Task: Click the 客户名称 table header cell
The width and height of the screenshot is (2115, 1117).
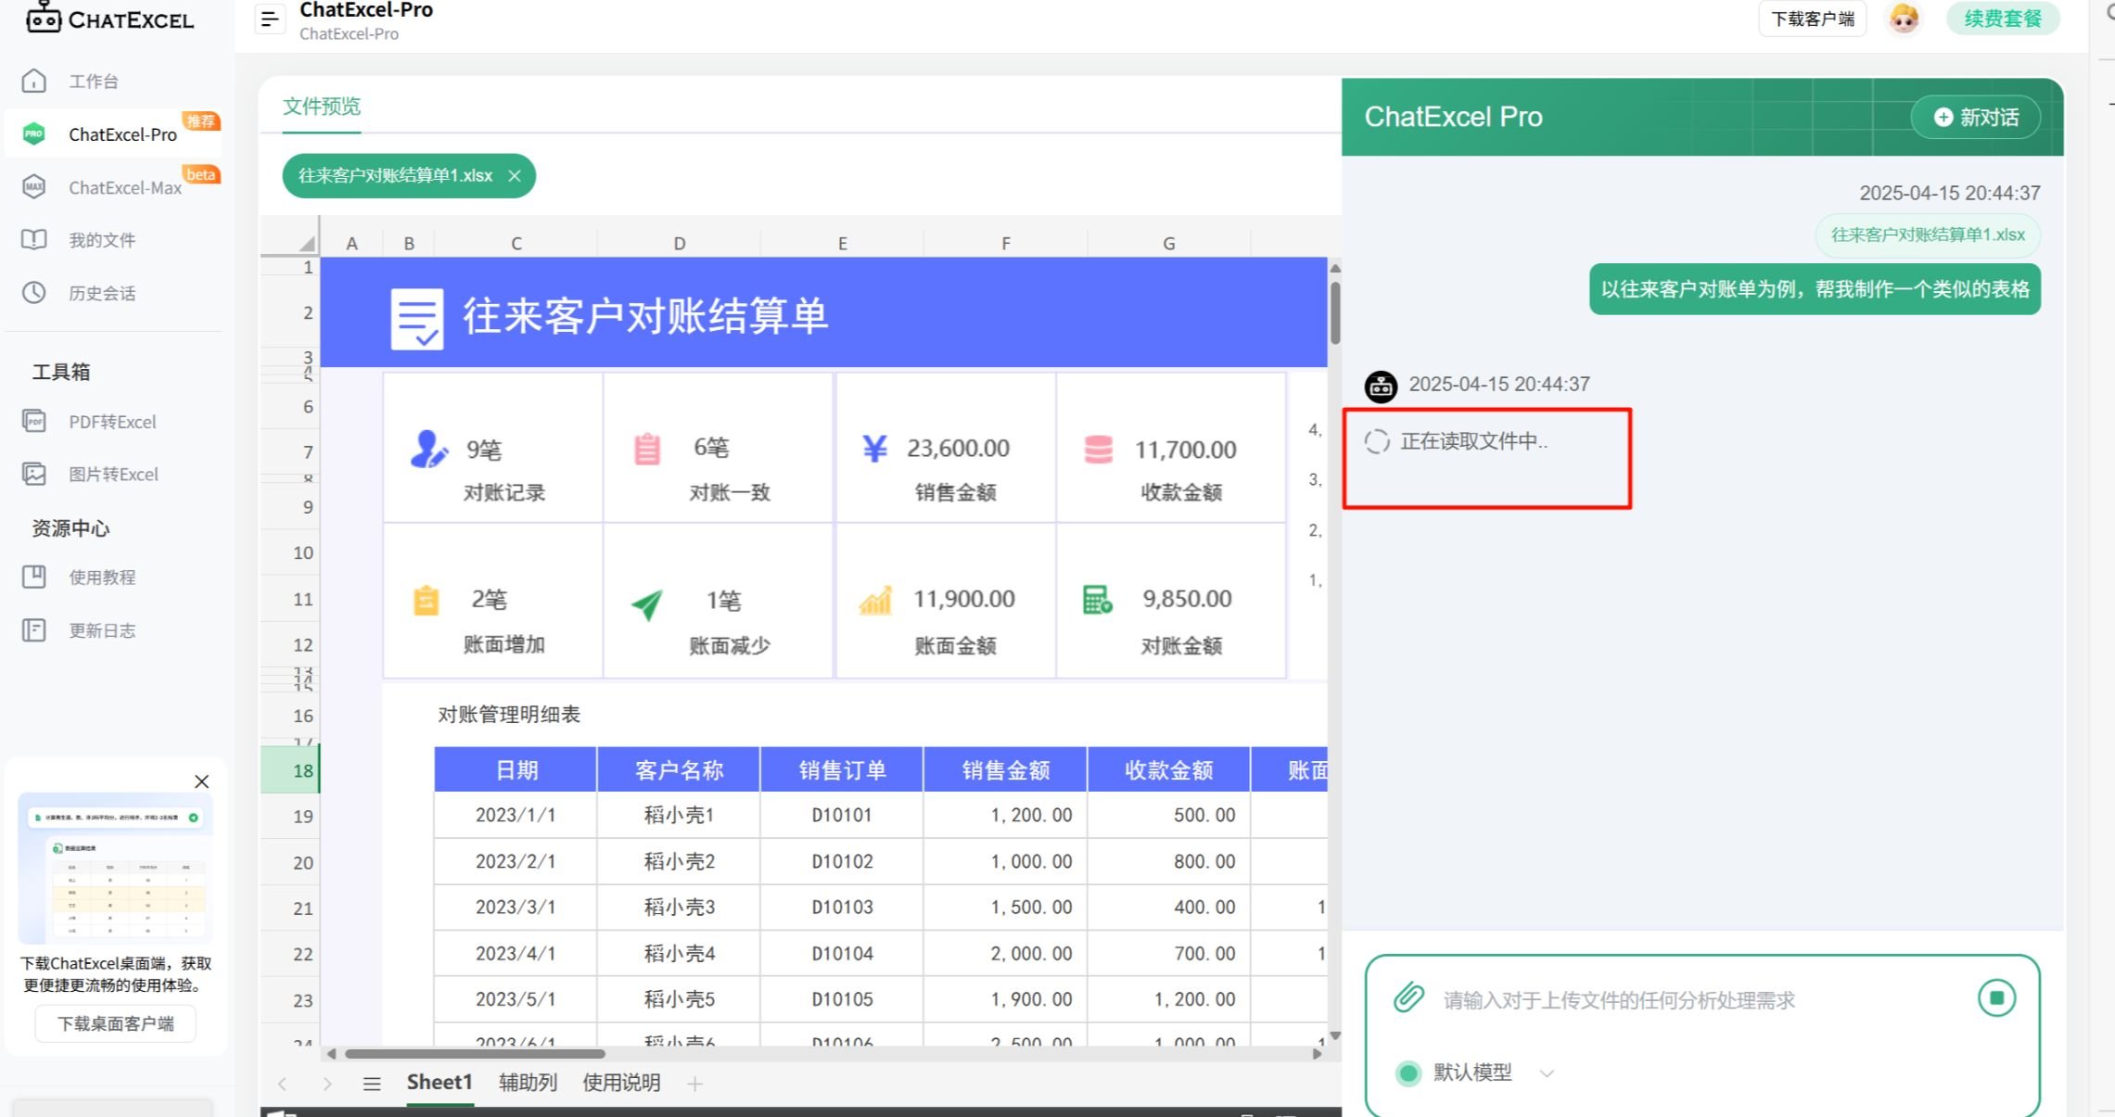Action: (x=679, y=770)
